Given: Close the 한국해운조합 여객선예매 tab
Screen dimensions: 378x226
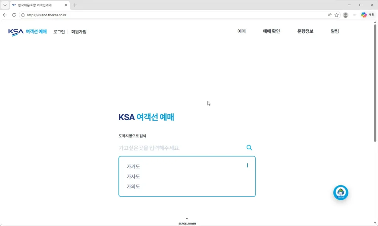Looking at the screenshot, I should (x=66, y=5).
